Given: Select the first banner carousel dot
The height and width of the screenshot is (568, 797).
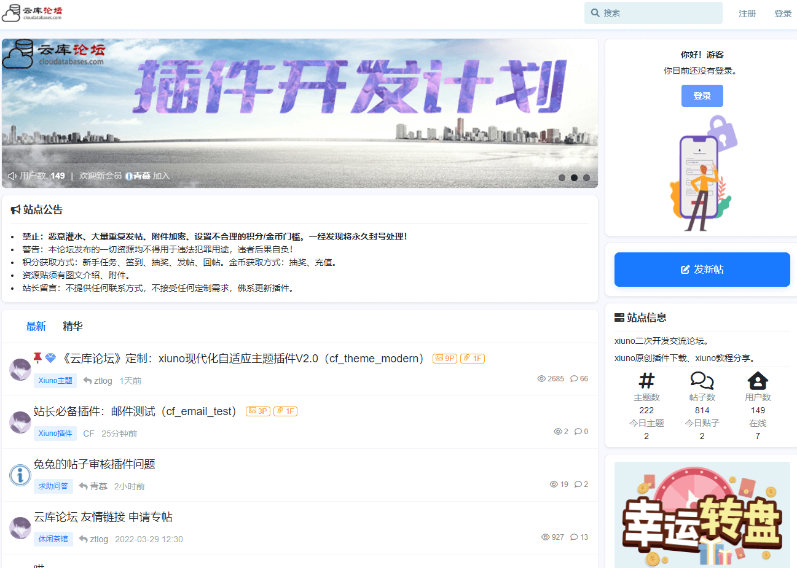Looking at the screenshot, I should point(562,177).
